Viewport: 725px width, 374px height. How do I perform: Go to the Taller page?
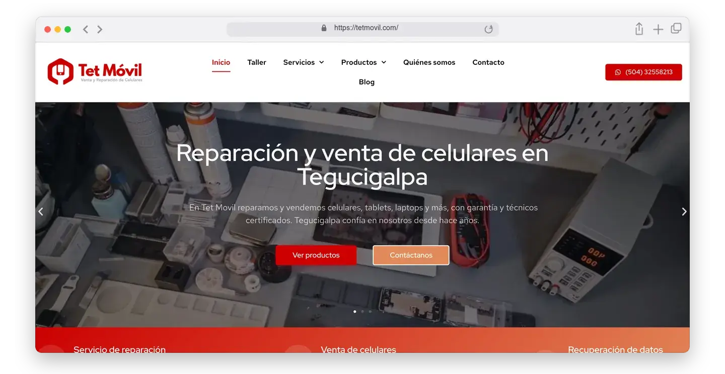tap(257, 62)
